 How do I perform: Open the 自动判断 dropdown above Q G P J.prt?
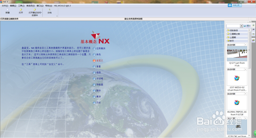click(x=246, y=45)
